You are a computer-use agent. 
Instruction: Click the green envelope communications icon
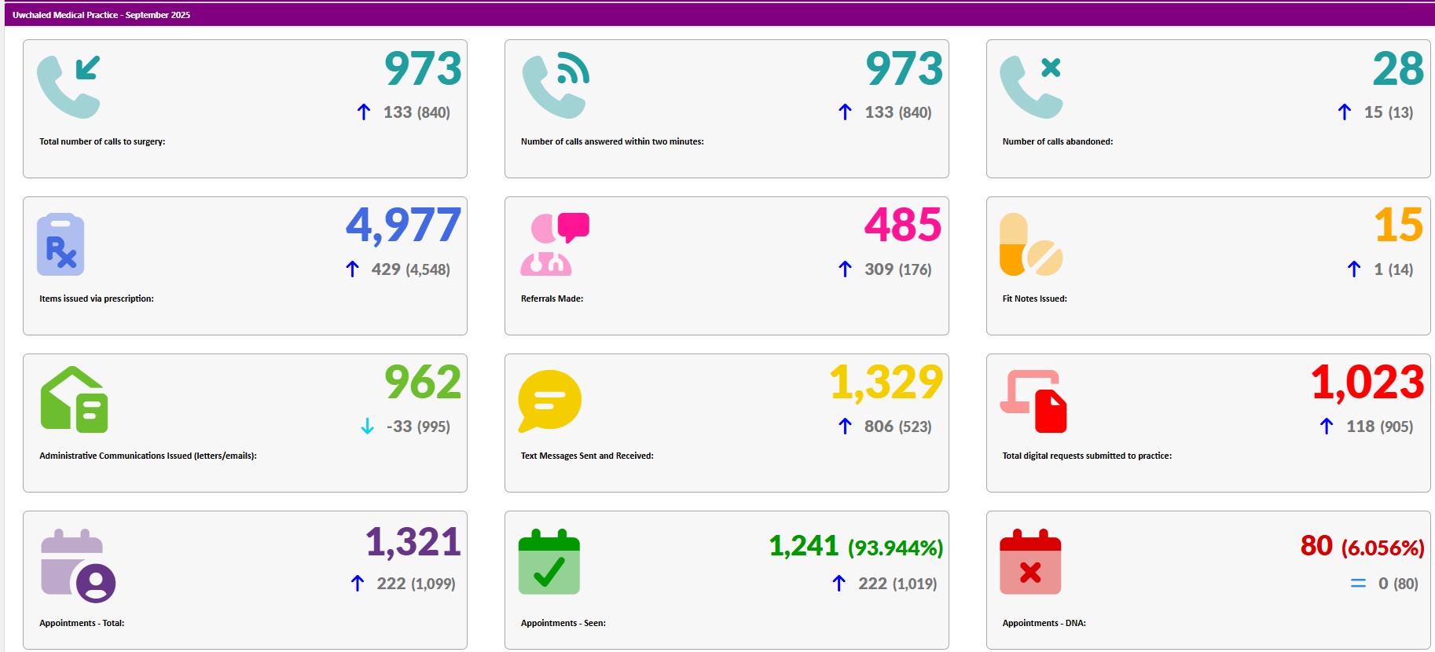(x=74, y=400)
